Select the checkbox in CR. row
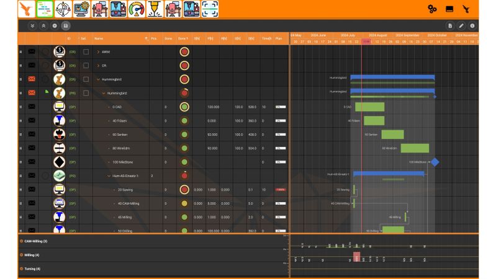The image size is (496, 279). (86, 66)
